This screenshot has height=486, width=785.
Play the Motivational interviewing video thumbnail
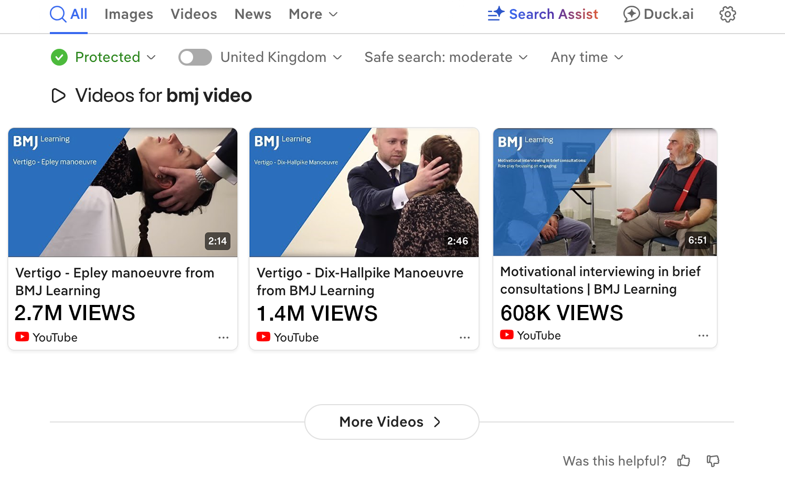(x=605, y=192)
